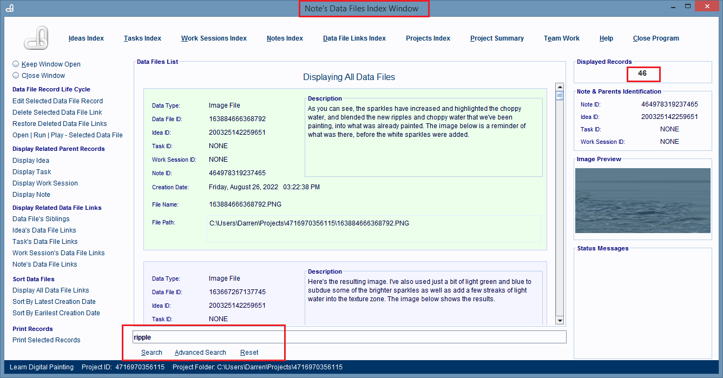Image resolution: width=723 pixels, height=378 pixels.
Task: Go to Project Summary menu item
Action: coord(497,38)
